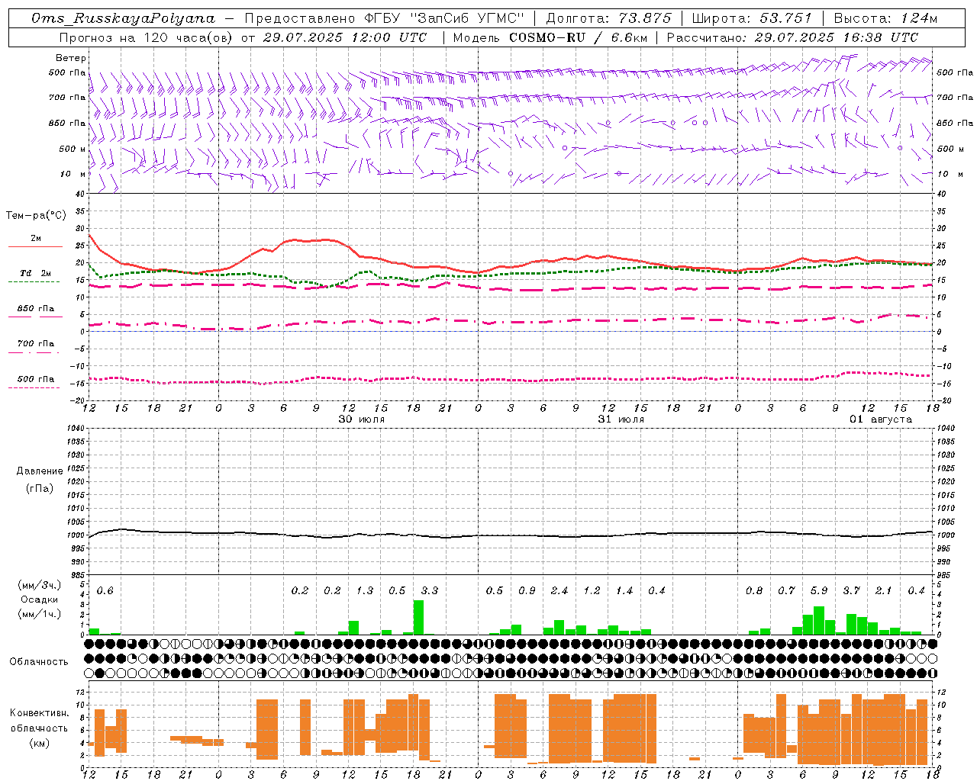The width and height of the screenshot is (977, 781).
Task: Click the 3.3 precipitation total
Action: [x=430, y=590]
